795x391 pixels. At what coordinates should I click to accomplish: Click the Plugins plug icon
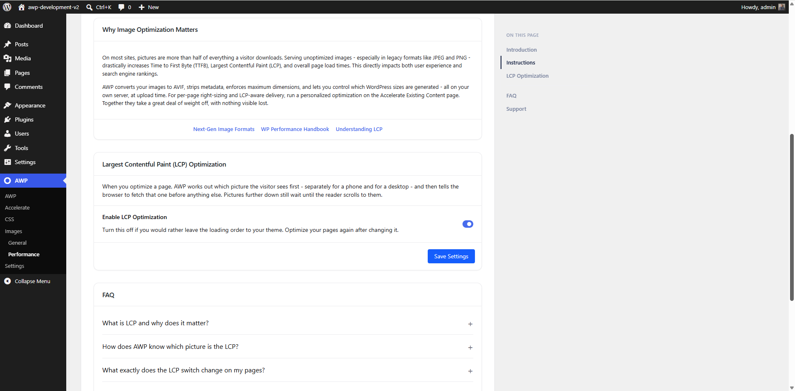(x=7, y=119)
